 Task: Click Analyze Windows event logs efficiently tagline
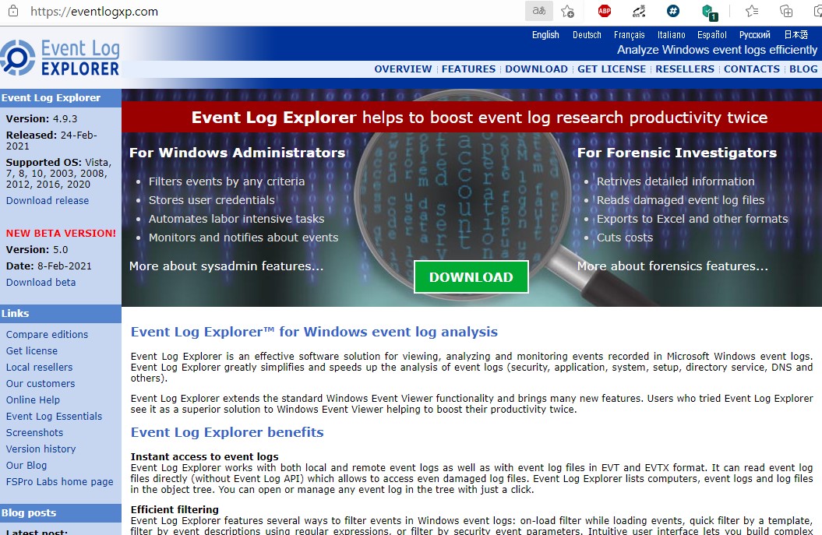point(717,50)
